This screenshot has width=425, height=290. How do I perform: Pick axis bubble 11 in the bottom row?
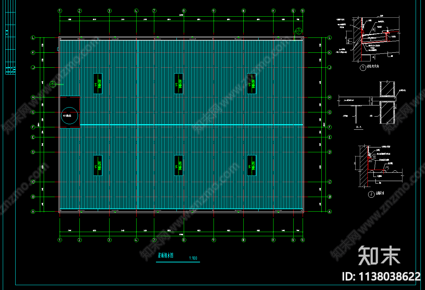tap(273, 240)
